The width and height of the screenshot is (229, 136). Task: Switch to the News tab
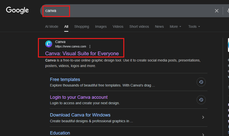click(159, 26)
